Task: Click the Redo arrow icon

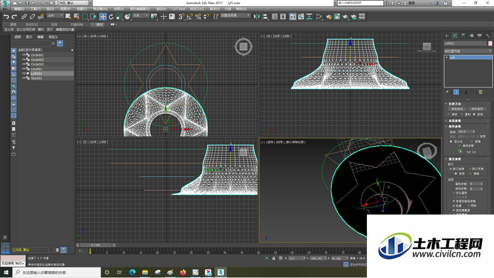Action: pos(14,17)
